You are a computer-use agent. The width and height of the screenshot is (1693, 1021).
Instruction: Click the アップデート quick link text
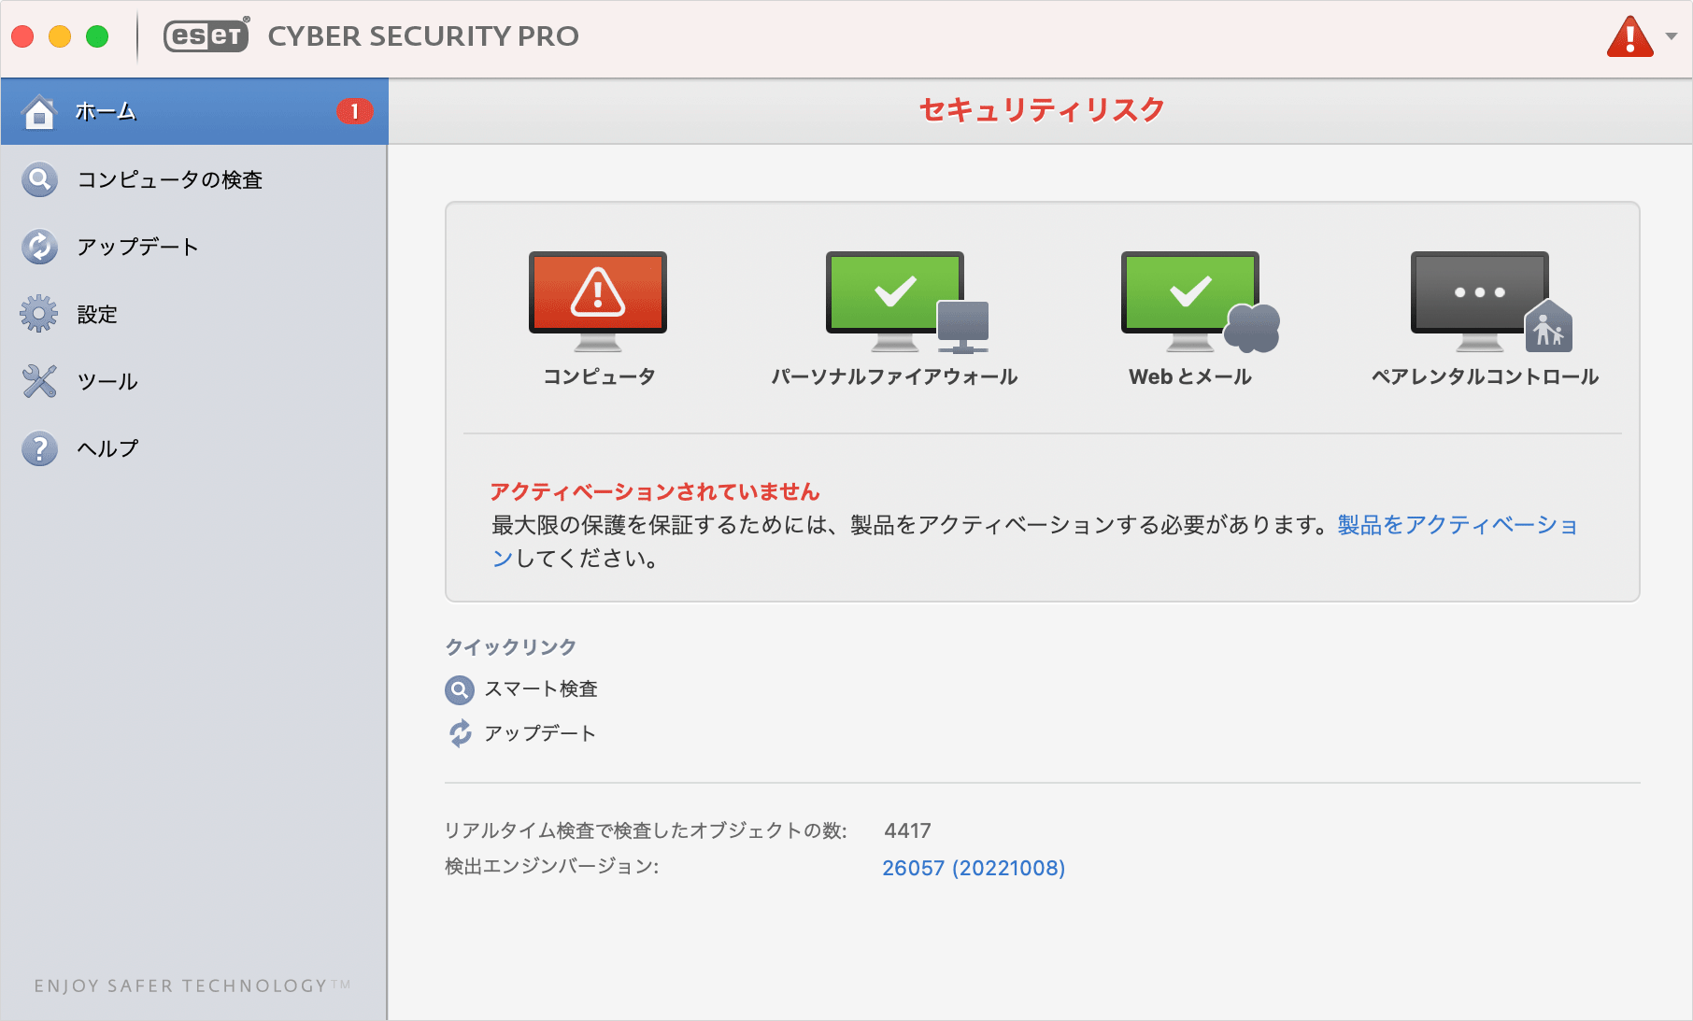point(540,733)
